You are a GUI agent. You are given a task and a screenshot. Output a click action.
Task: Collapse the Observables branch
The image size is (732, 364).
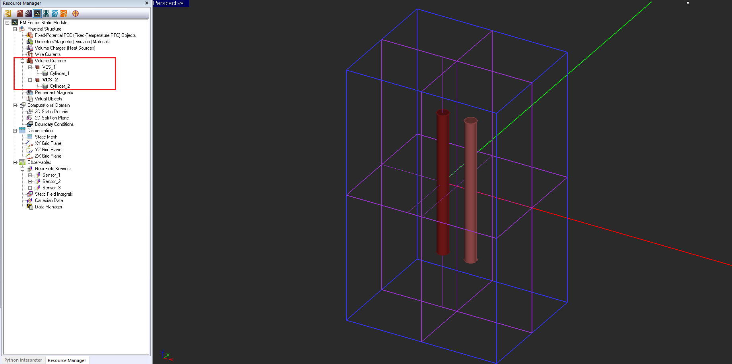(x=15, y=162)
